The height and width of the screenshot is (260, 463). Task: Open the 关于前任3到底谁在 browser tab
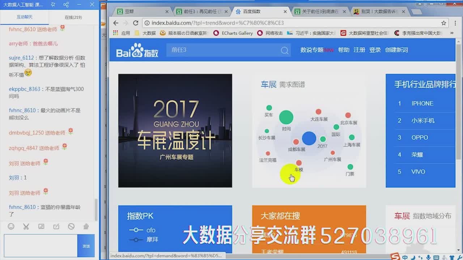(320, 12)
